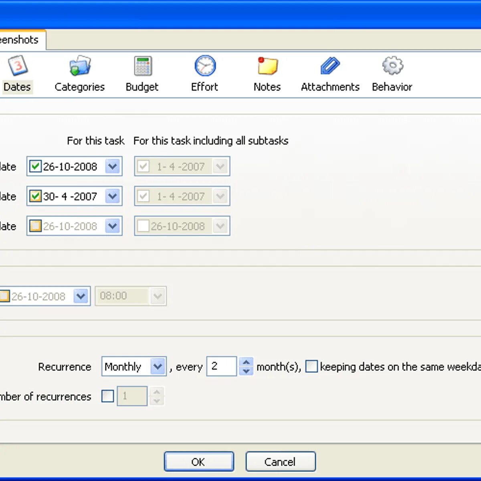This screenshot has width=481, height=481.
Task: Open the Attachments paperclip icon
Action: tap(330, 66)
